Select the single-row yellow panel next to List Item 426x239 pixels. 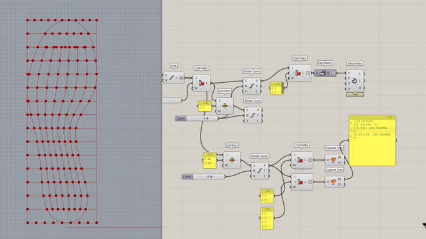(x=205, y=106)
